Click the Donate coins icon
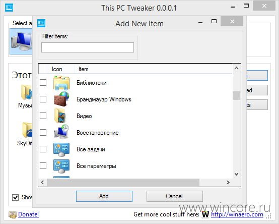This screenshot has width=279, height=224. coord(13,215)
